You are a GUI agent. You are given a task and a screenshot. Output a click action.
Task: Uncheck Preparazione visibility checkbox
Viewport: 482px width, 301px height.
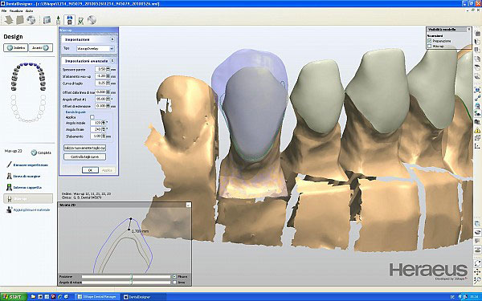click(430, 41)
